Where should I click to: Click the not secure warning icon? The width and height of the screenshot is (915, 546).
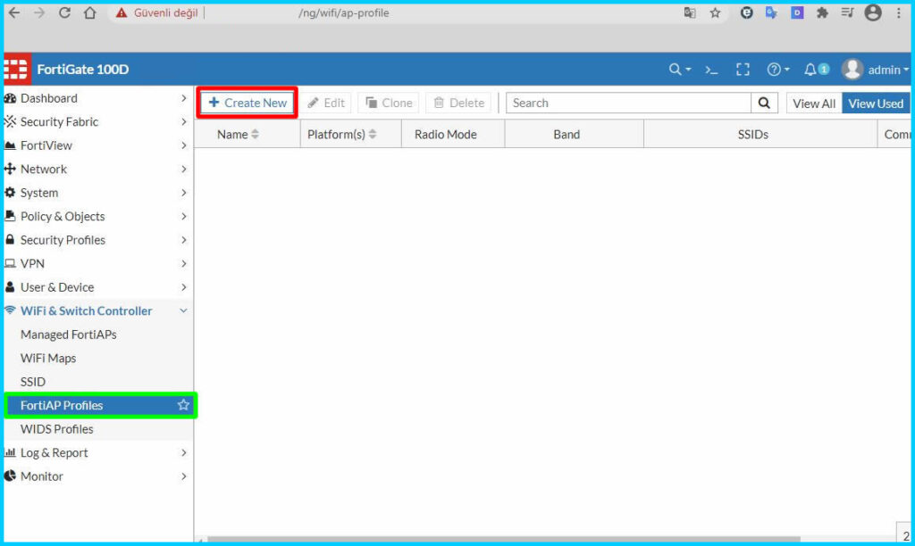[122, 12]
